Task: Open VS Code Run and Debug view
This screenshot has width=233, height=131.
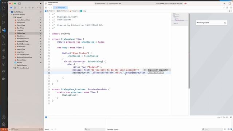Action: [x=4, y=29]
